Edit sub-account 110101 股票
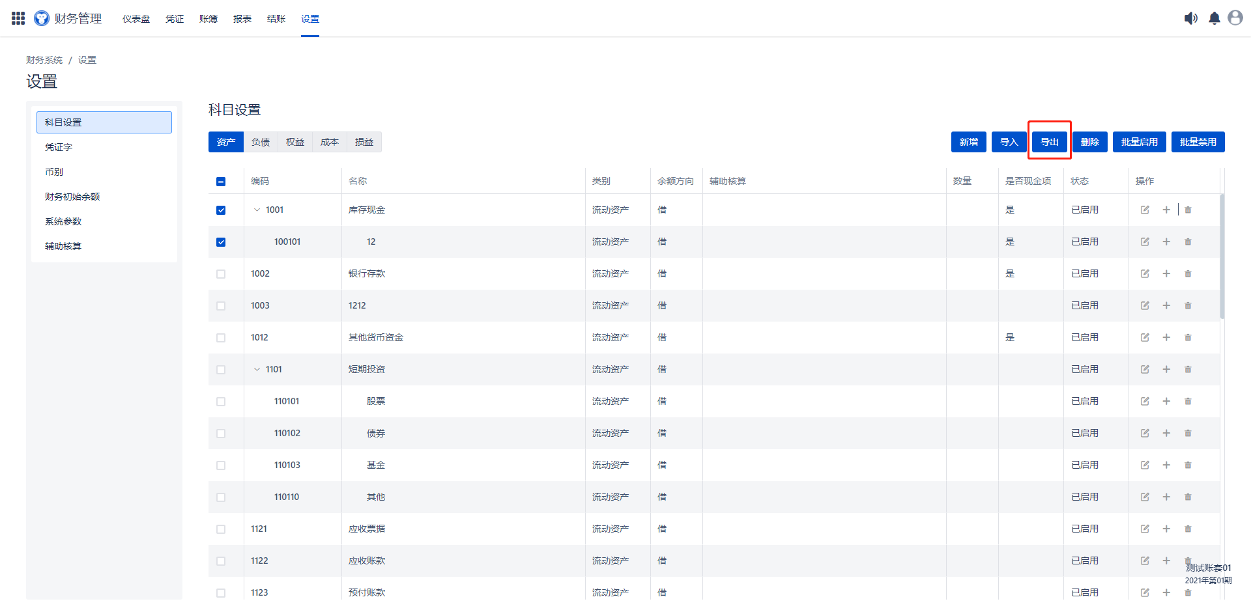 [1145, 401]
